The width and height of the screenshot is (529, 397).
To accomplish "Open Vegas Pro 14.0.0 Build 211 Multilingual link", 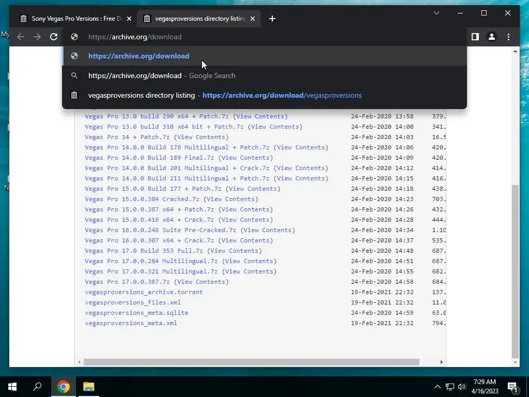I will point(177,178).
